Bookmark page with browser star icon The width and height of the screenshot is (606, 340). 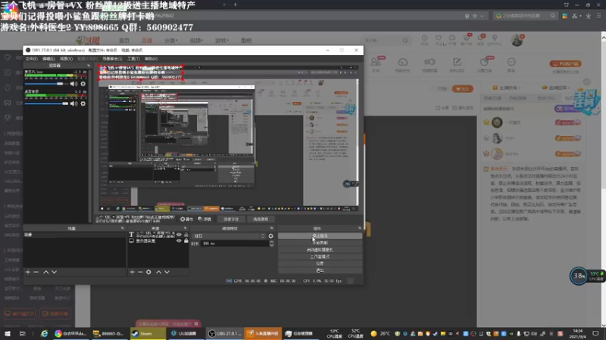point(475,16)
